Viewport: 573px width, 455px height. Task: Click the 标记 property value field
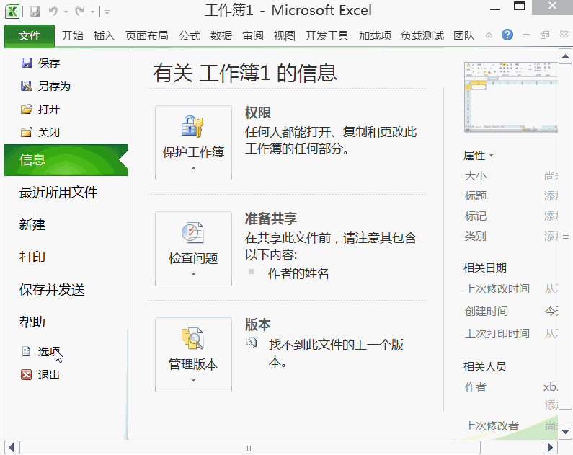(x=551, y=216)
